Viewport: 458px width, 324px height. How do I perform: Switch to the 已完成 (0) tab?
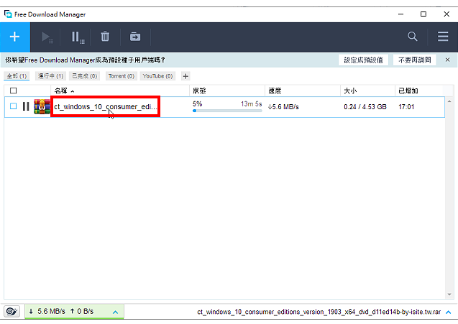coord(84,76)
